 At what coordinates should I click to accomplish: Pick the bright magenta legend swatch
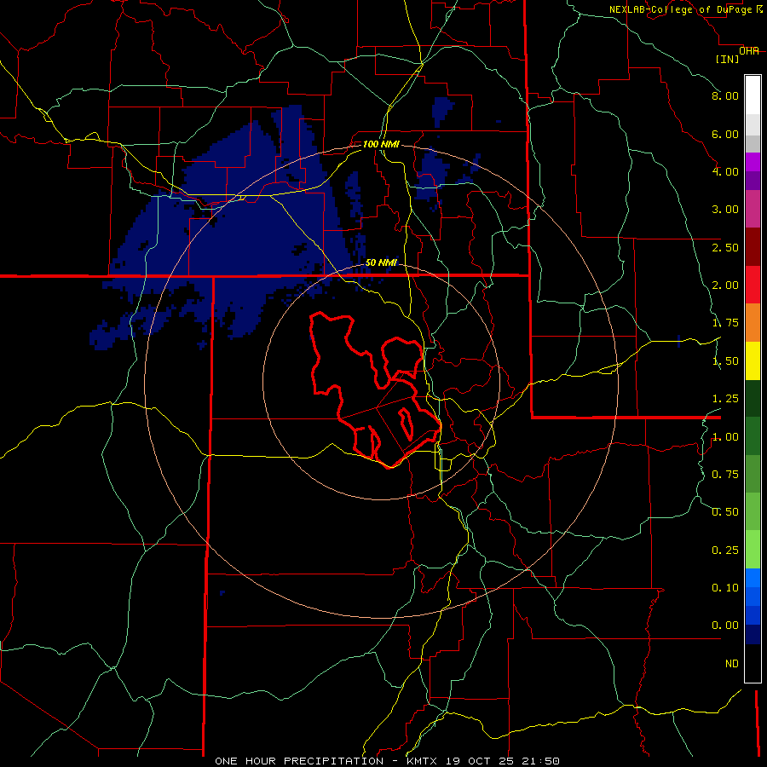click(753, 162)
